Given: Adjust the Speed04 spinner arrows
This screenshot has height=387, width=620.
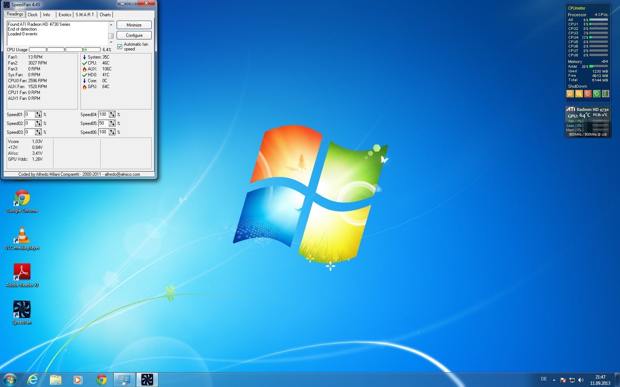Looking at the screenshot, I should tap(112, 114).
